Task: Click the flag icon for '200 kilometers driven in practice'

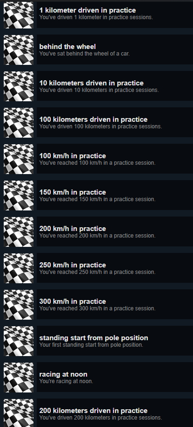Action: 19,413
